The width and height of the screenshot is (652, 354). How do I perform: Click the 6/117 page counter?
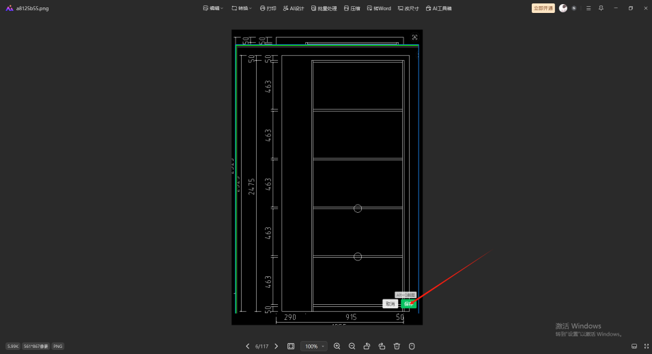(262, 346)
